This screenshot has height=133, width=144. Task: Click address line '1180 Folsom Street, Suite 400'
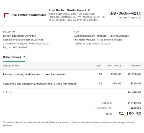[65, 14]
